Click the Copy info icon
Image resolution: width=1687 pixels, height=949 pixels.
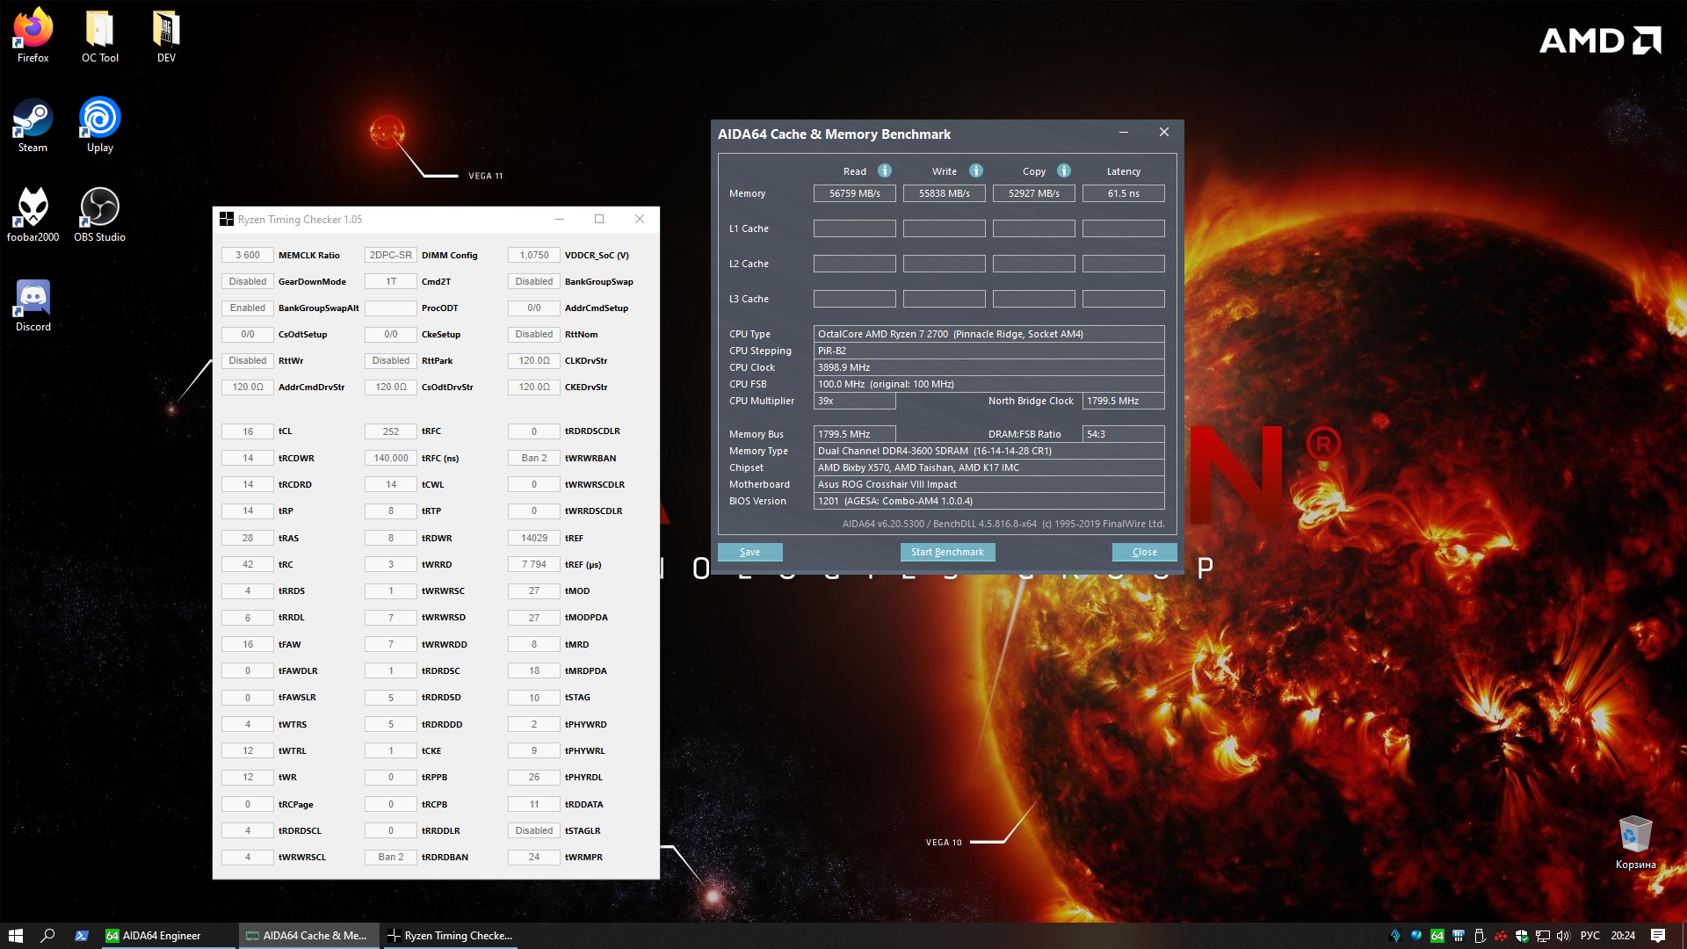coord(1064,170)
